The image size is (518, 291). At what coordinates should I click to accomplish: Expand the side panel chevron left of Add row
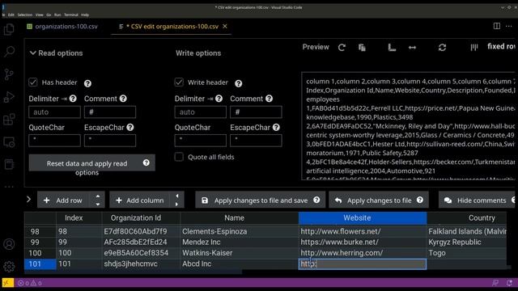29,200
